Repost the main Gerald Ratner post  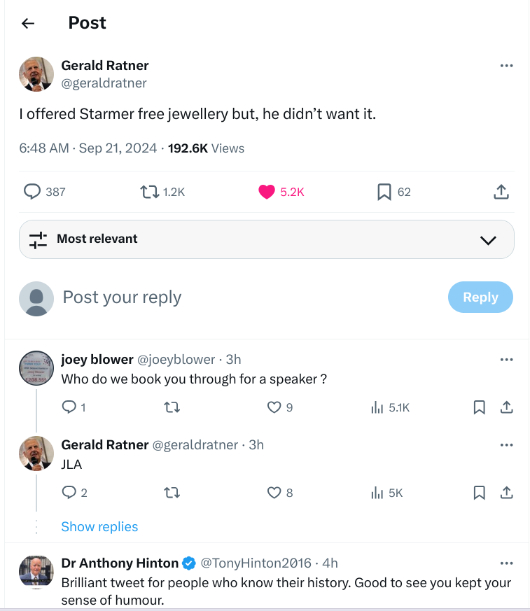(x=148, y=192)
